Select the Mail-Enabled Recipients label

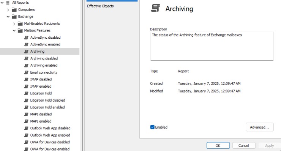tap(42, 24)
